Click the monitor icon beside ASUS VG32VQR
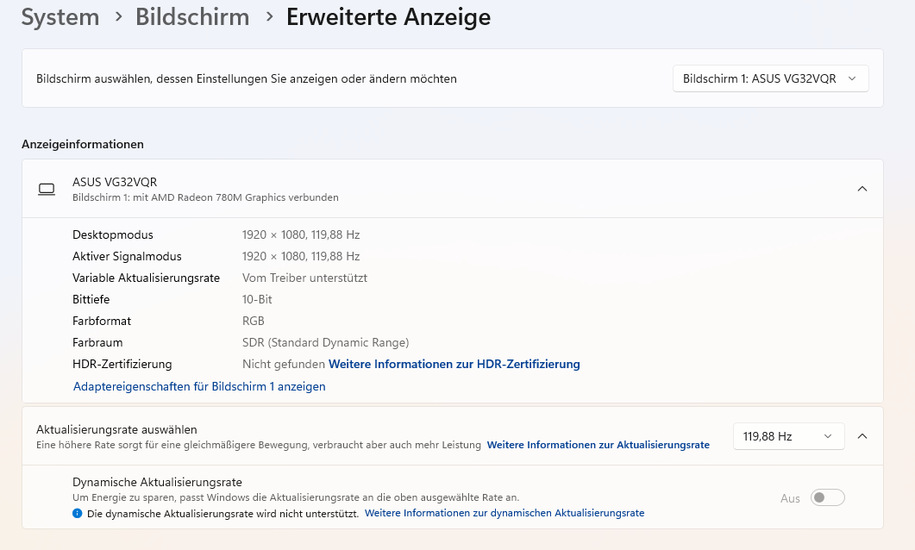Viewport: 915px width, 550px height. (x=47, y=189)
